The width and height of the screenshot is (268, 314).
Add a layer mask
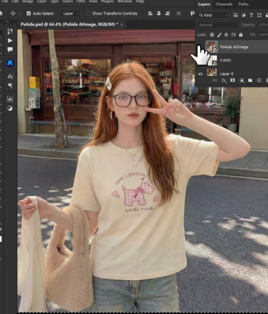coord(233,80)
